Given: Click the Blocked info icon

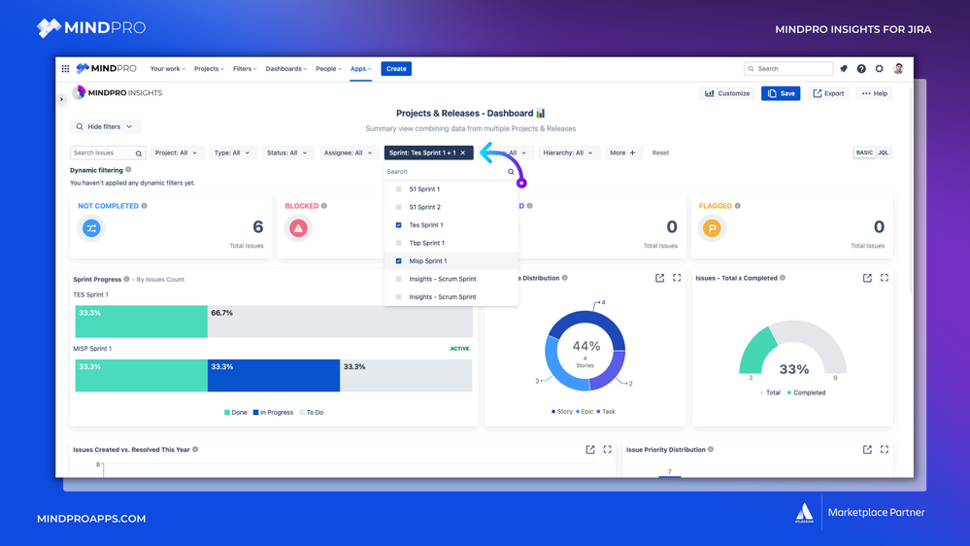Looking at the screenshot, I should (x=324, y=206).
